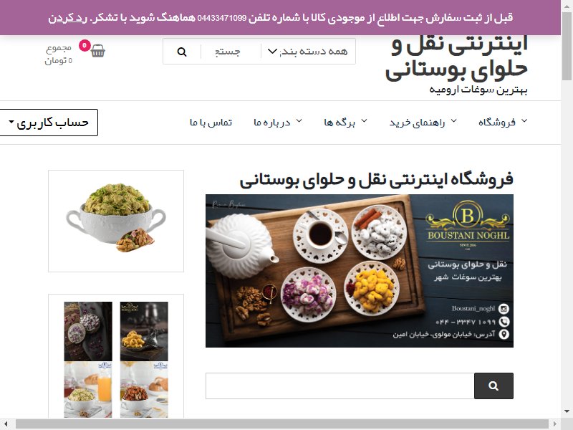Click the pink cart count badge
Image resolution: width=573 pixels, height=430 pixels.
(x=85, y=45)
